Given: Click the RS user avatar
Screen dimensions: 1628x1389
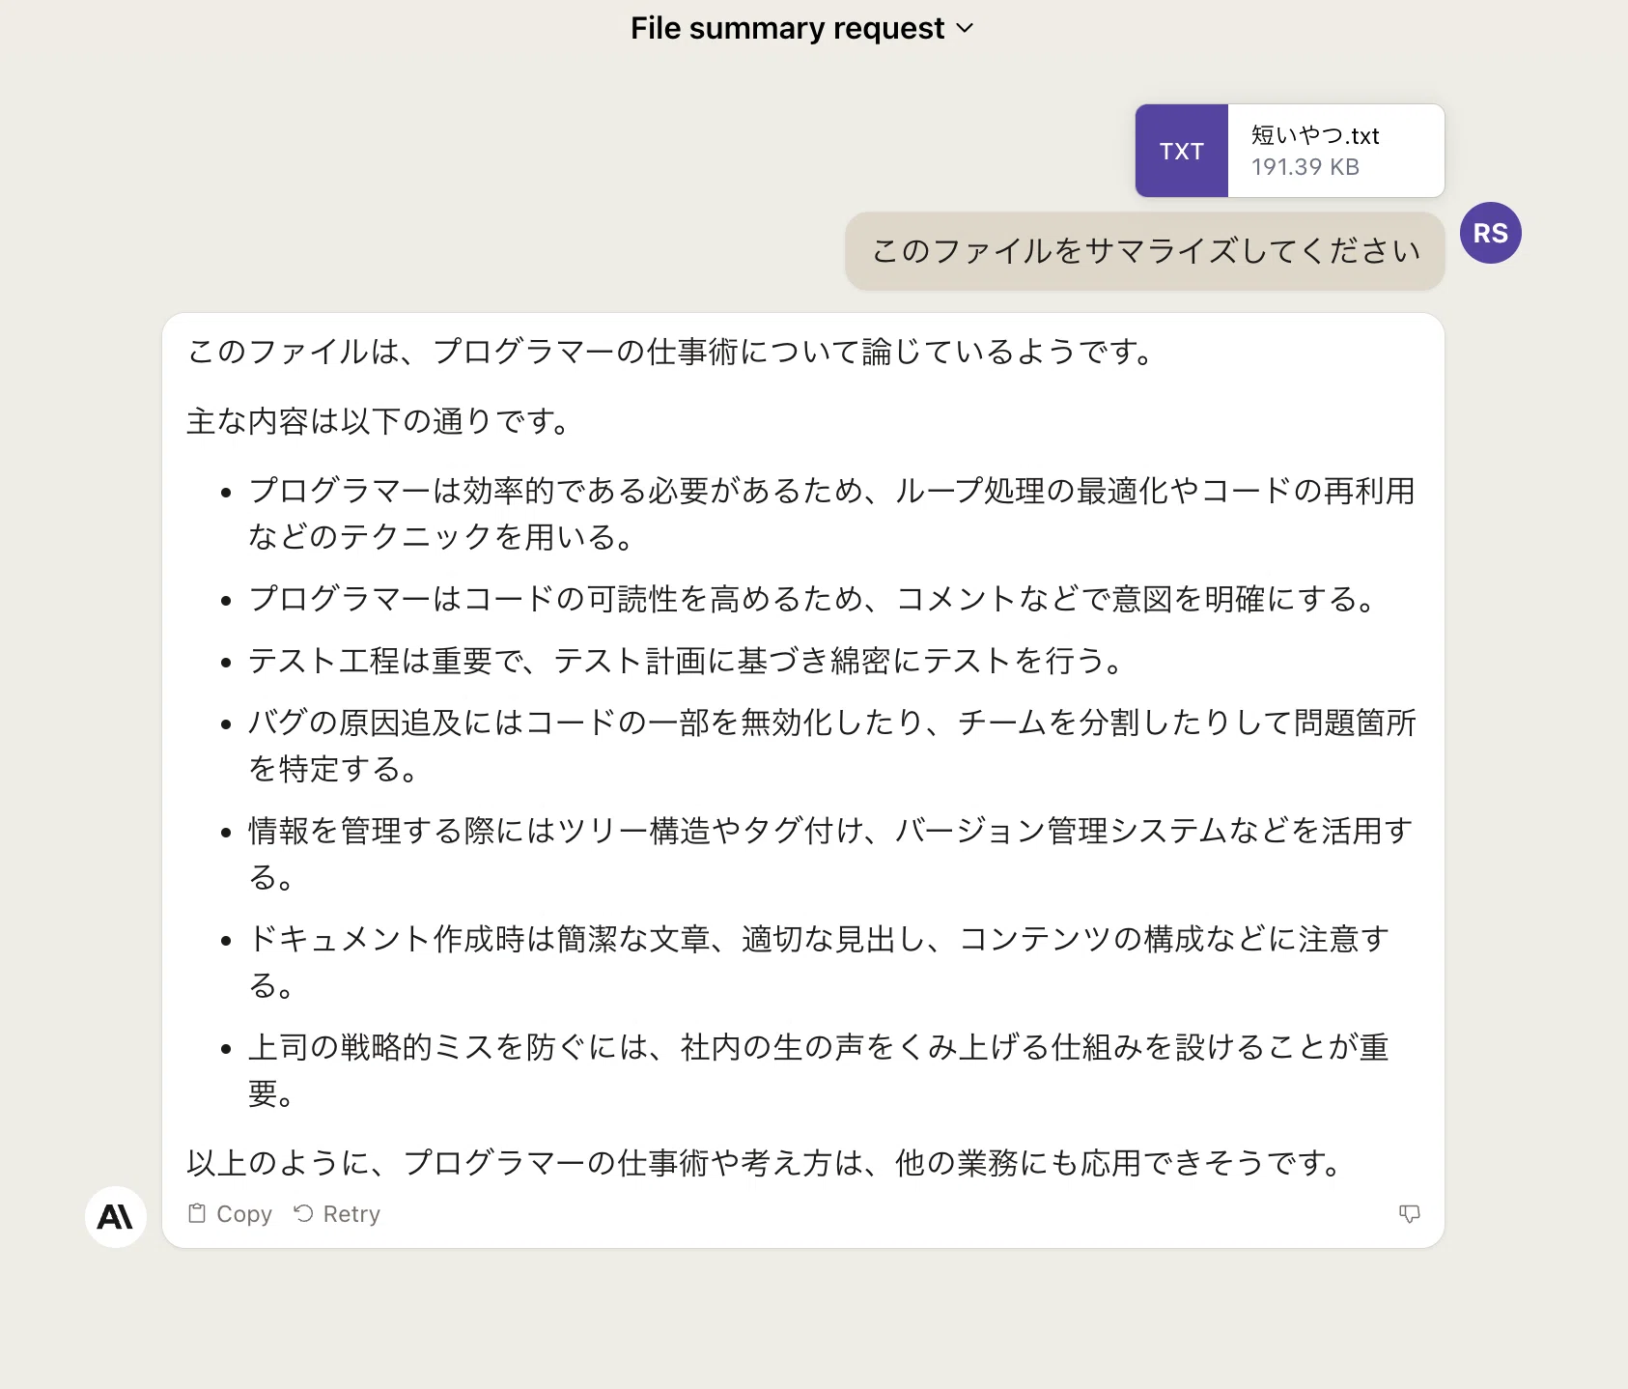Looking at the screenshot, I should pos(1490,233).
